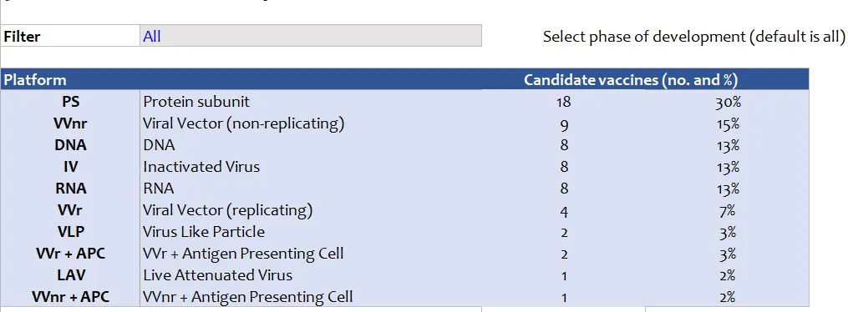Click the DNA abbreviation cell
848x312 pixels.
pyautogui.click(x=70, y=144)
